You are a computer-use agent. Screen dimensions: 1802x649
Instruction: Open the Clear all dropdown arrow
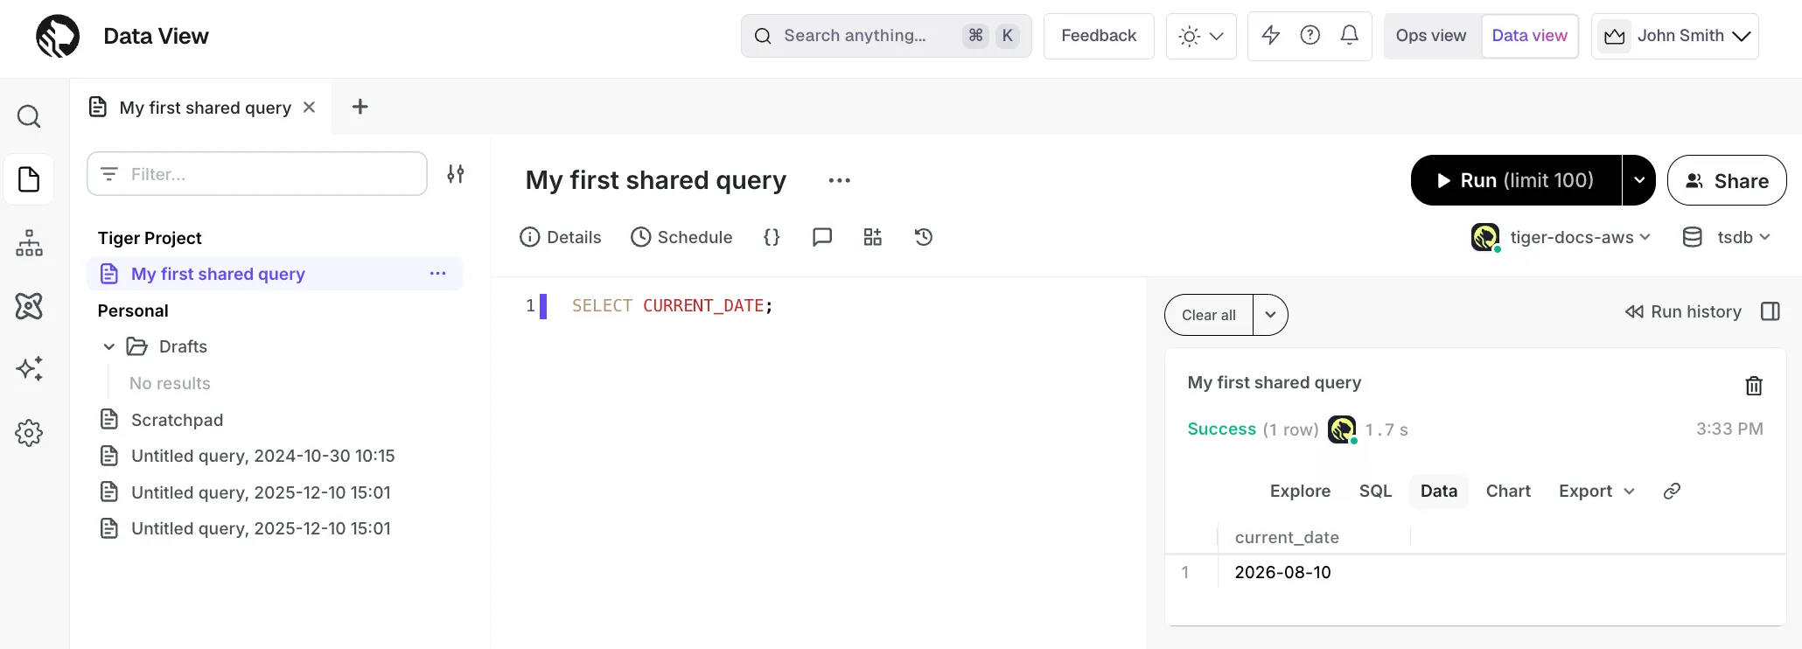click(x=1271, y=315)
